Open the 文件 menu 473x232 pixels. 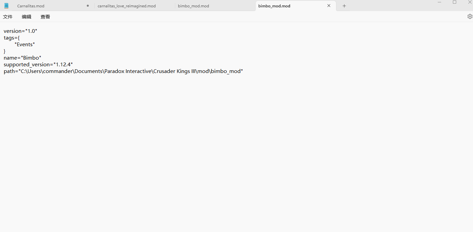[x=8, y=17]
